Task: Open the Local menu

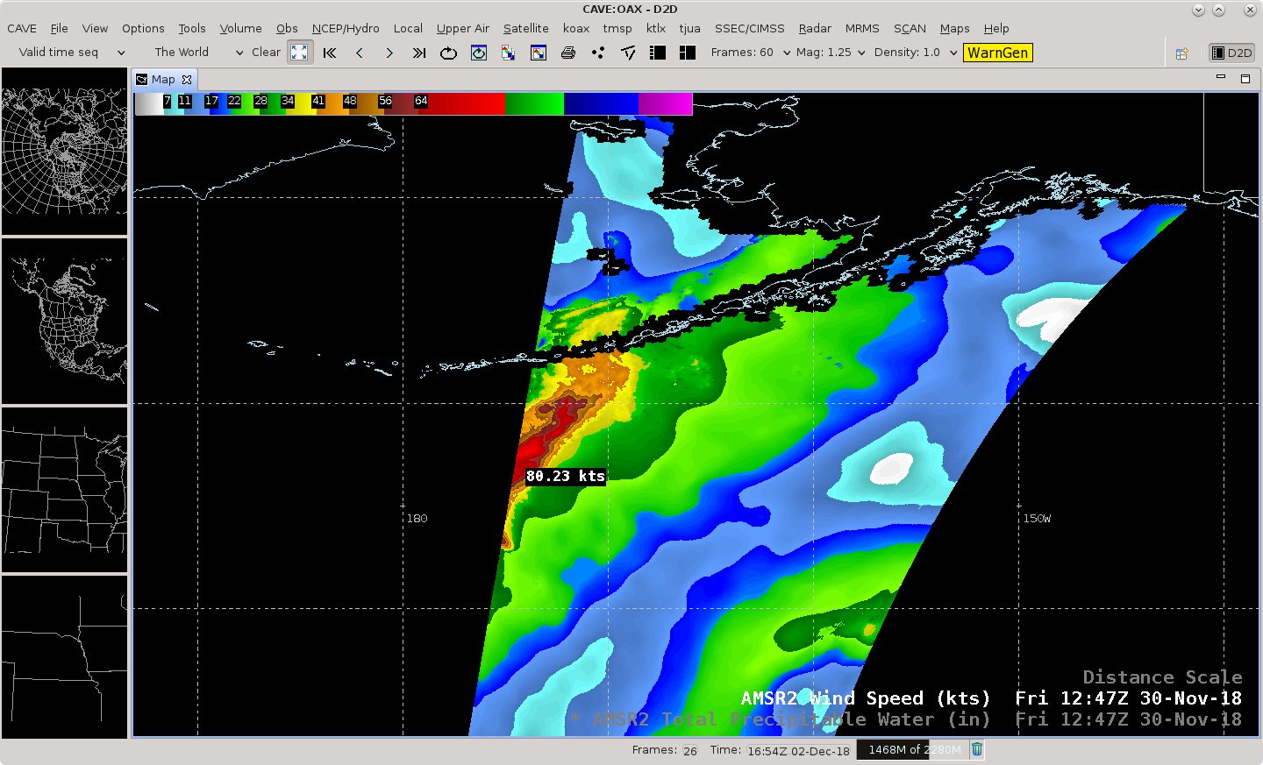Action: [408, 28]
